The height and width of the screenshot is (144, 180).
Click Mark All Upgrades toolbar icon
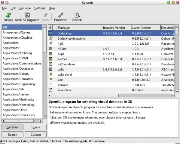tap(27, 15)
